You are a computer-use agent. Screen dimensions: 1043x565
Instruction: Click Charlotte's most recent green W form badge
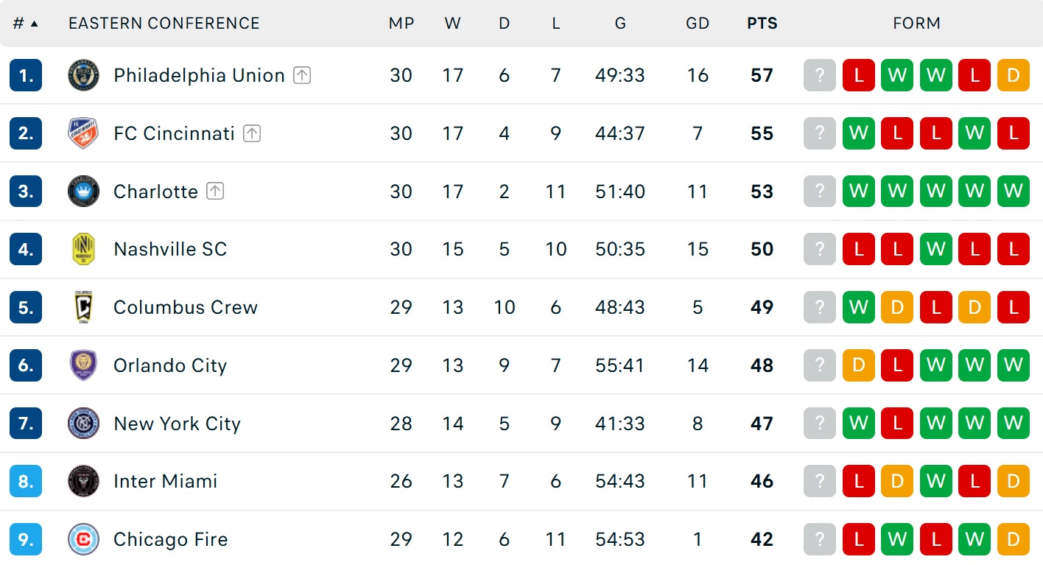pyautogui.click(x=859, y=192)
